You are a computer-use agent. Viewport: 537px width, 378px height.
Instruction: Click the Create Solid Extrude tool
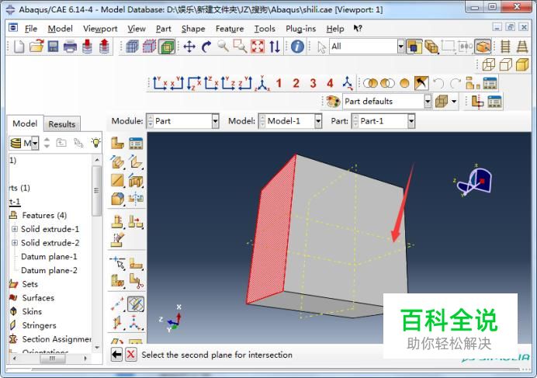[117, 161]
